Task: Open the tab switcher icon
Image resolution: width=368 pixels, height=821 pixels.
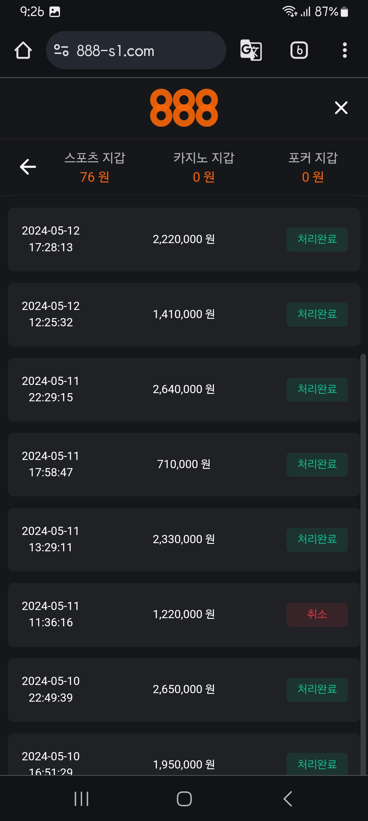Action: 299,50
